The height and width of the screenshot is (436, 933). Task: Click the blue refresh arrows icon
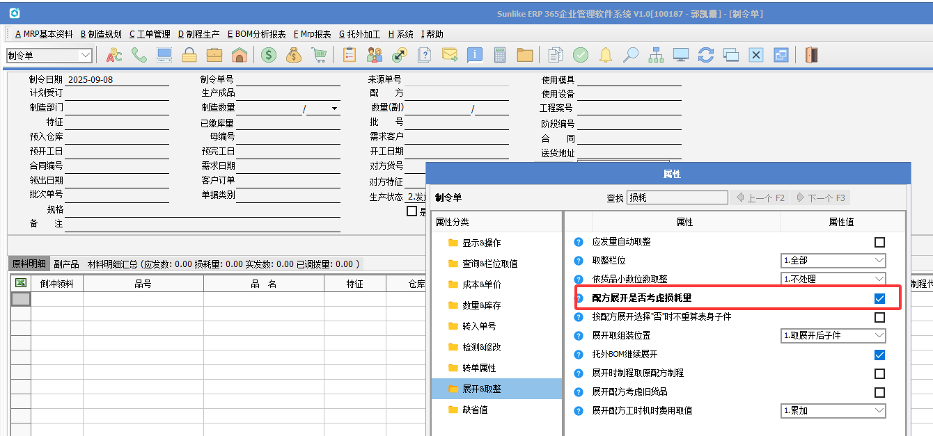pyautogui.click(x=706, y=55)
